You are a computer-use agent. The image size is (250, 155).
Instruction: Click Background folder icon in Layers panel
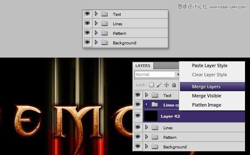[155, 146]
